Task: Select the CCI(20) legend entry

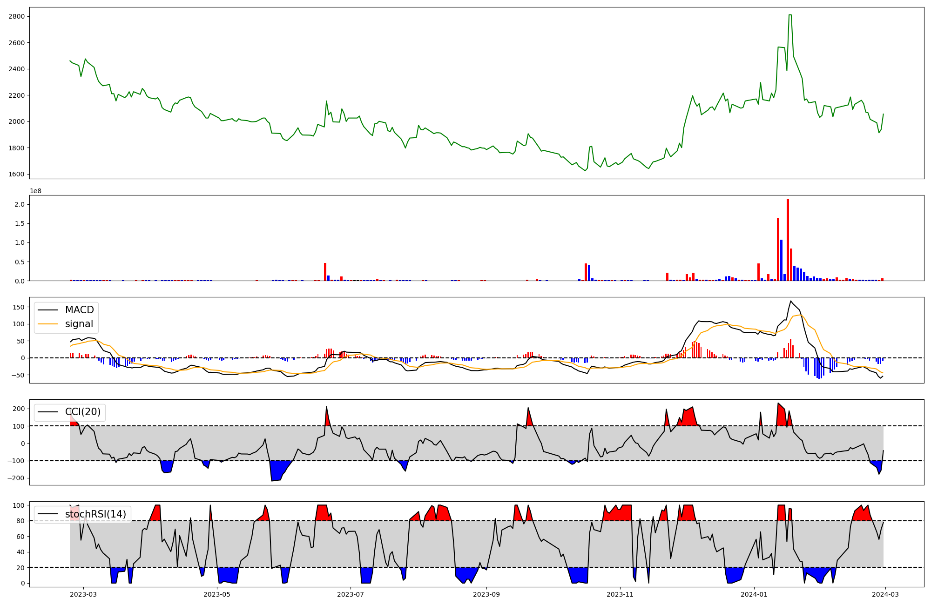Action: pyautogui.click(x=82, y=412)
